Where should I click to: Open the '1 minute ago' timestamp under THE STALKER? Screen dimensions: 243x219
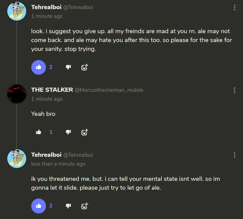point(47,99)
